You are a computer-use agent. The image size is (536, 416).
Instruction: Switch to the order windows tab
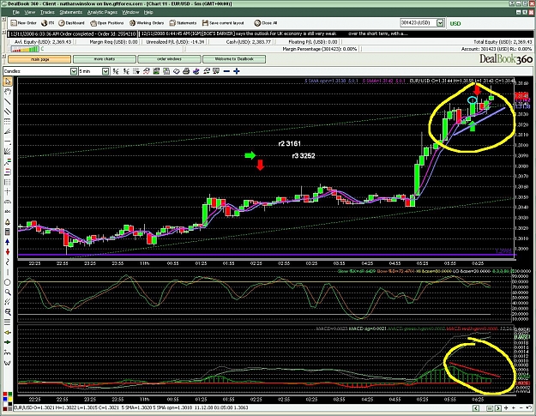(169, 59)
